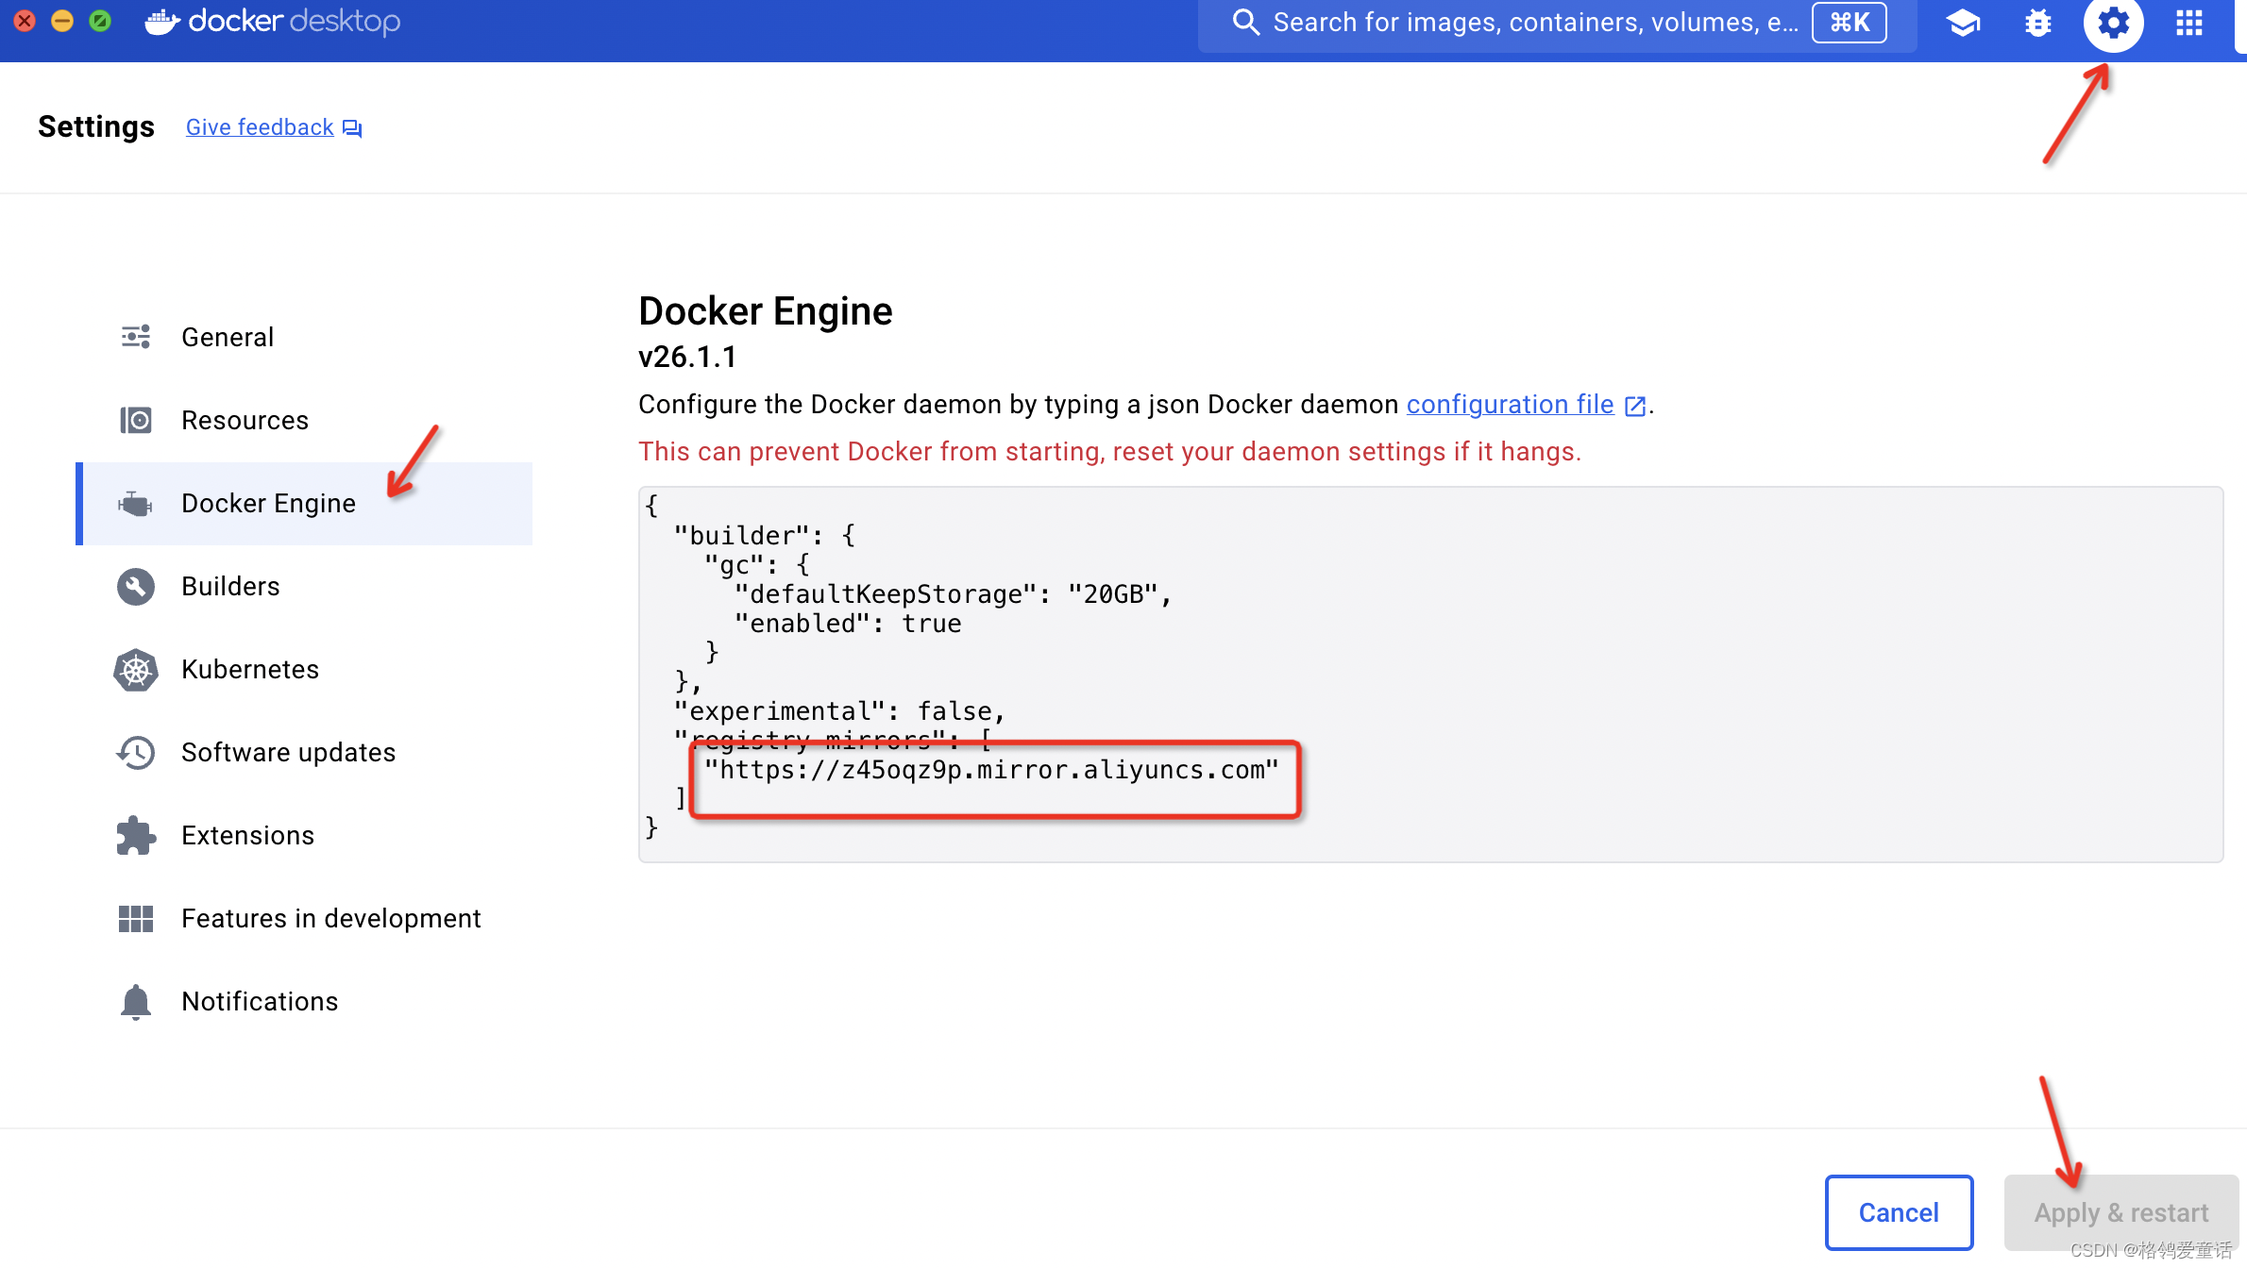Click the feedback chat icon beside Give feedback
This screenshot has width=2247, height=1268.
pyautogui.click(x=352, y=128)
